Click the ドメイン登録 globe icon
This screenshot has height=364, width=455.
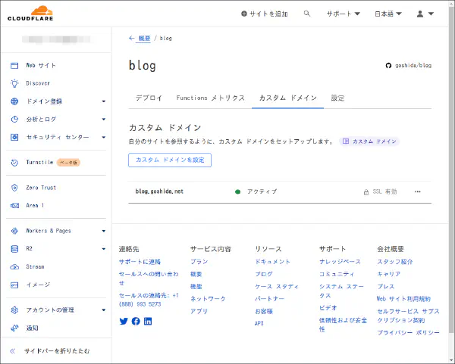[x=14, y=101]
